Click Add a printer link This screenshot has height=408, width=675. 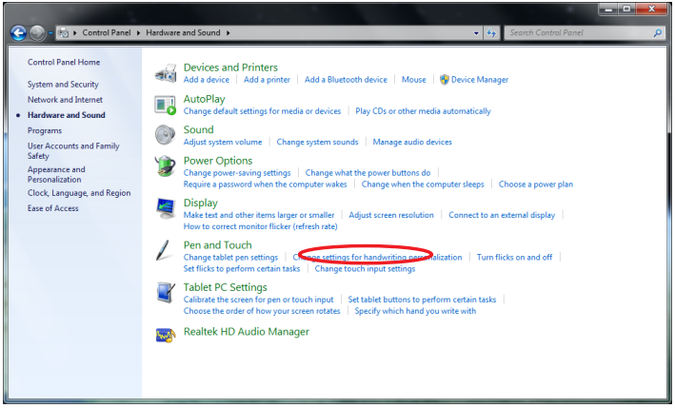click(267, 80)
